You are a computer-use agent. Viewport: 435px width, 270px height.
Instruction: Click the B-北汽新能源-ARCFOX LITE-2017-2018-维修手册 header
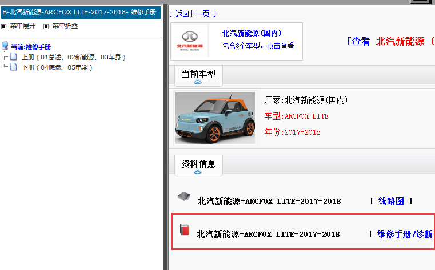click(x=81, y=13)
